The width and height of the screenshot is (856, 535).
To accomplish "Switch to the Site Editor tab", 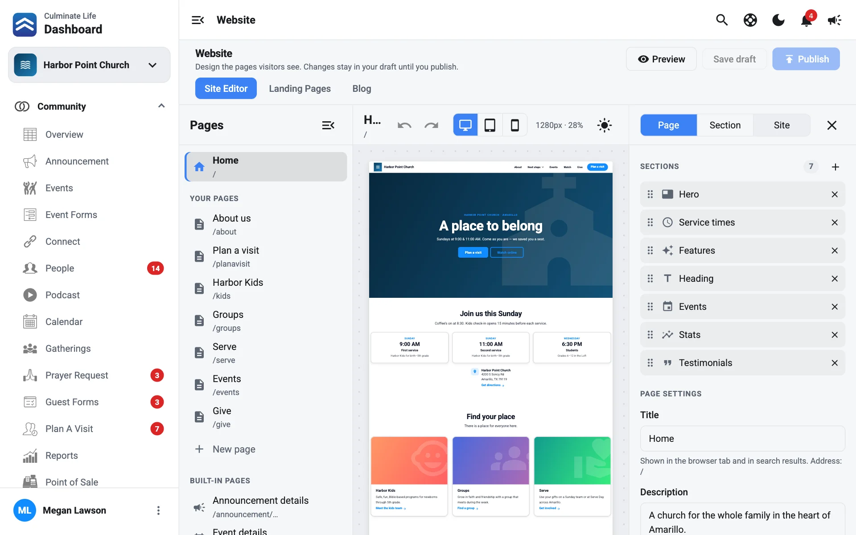I will coord(226,88).
